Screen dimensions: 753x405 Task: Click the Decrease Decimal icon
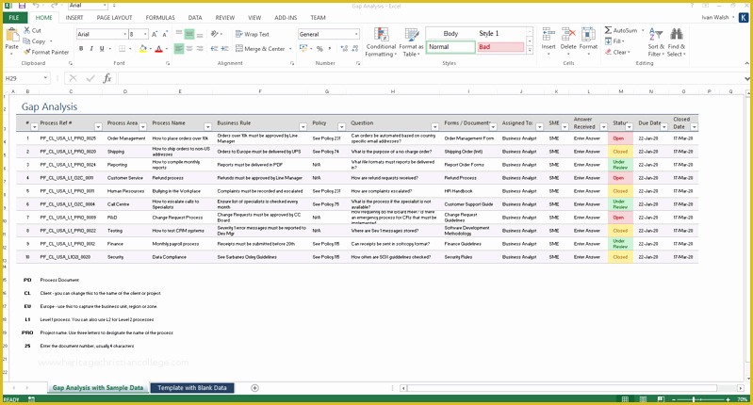[x=355, y=49]
